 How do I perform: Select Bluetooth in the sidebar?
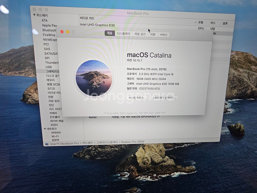point(49,30)
